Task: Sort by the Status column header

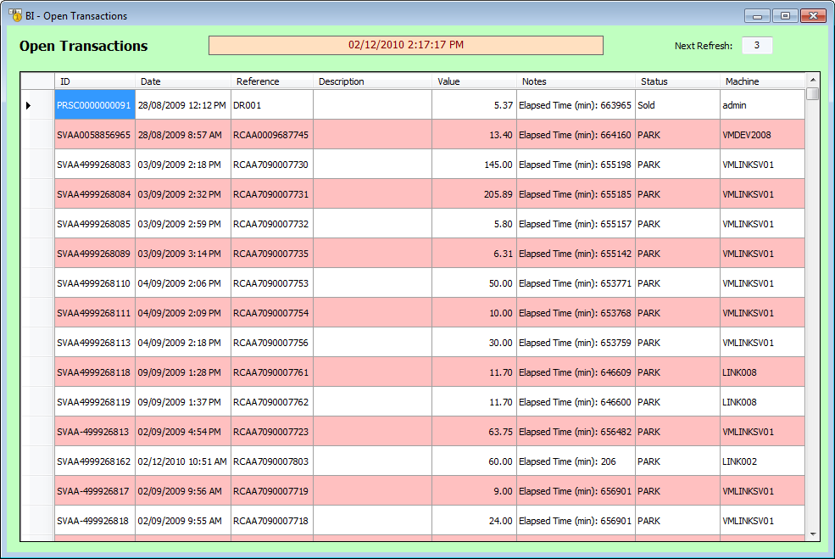Action: point(677,81)
